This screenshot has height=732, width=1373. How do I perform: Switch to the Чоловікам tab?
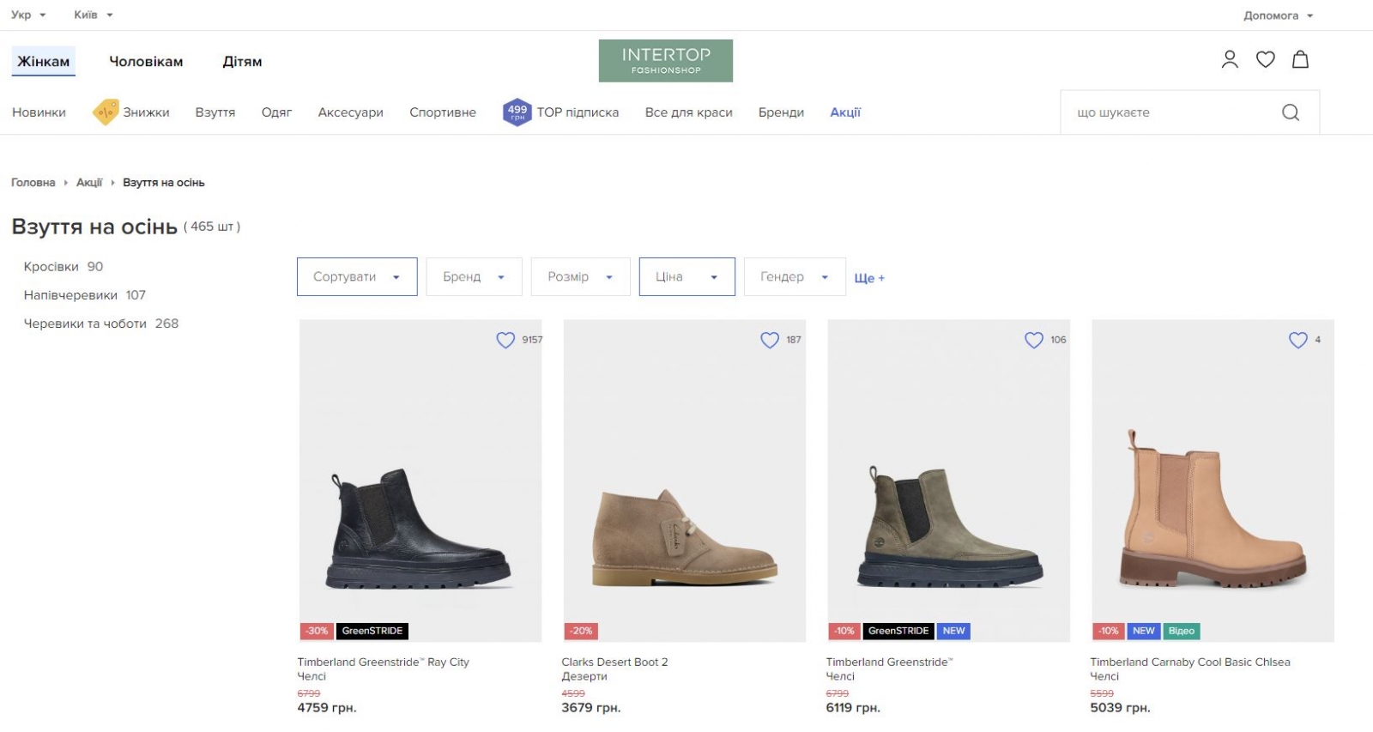pos(146,62)
